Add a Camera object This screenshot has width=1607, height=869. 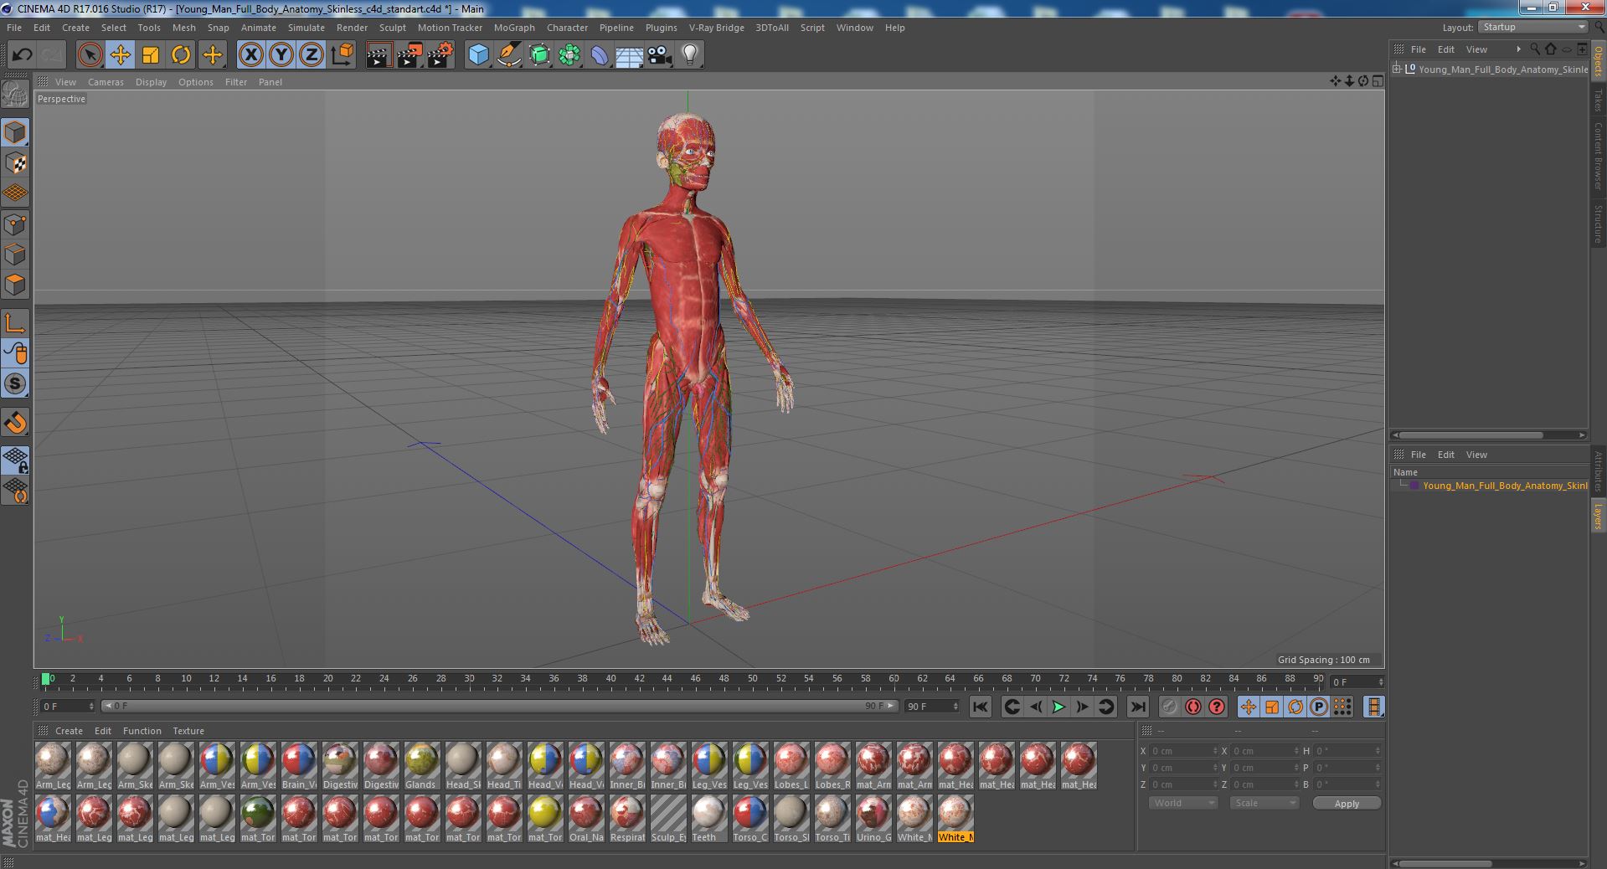659,55
